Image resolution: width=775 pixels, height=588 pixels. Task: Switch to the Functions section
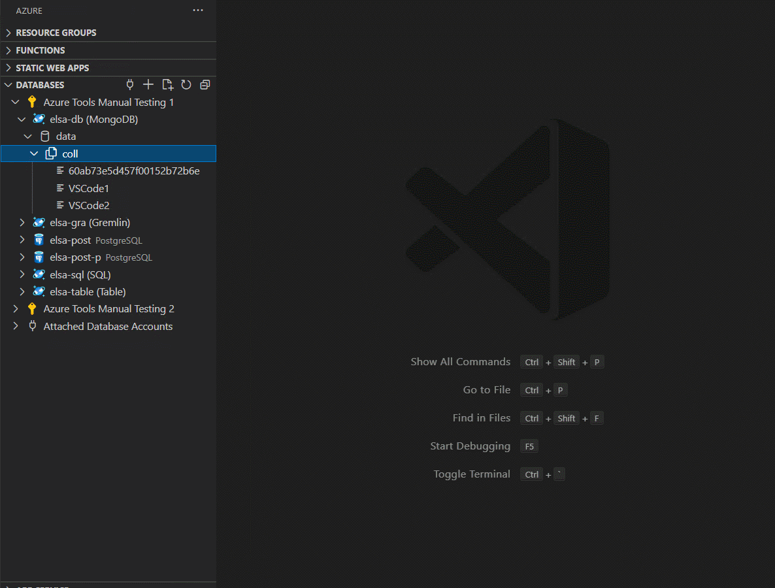pos(39,50)
